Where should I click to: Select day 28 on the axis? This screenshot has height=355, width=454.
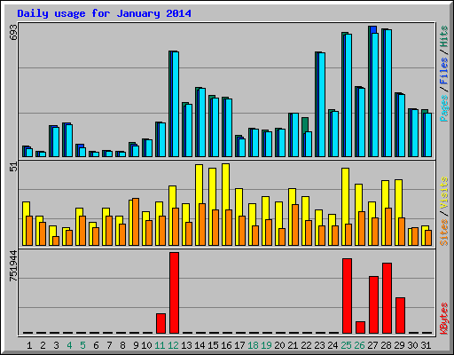[x=386, y=345]
